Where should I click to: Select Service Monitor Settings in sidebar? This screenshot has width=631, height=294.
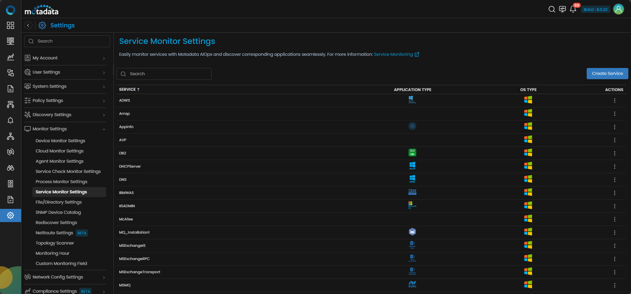[x=69, y=192]
